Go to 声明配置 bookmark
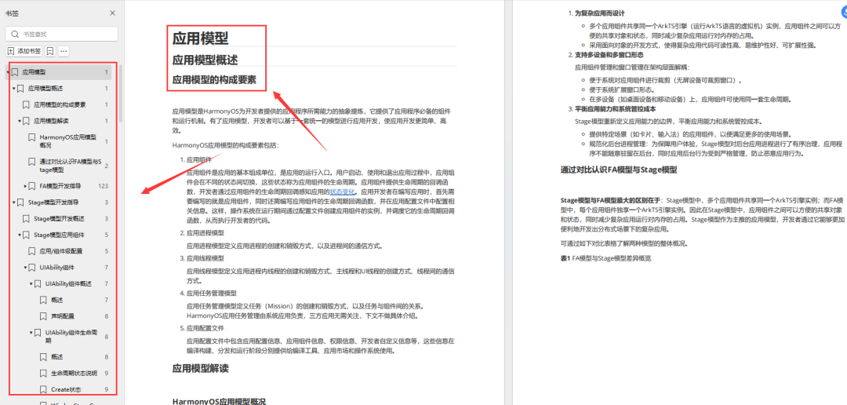 coord(64,316)
